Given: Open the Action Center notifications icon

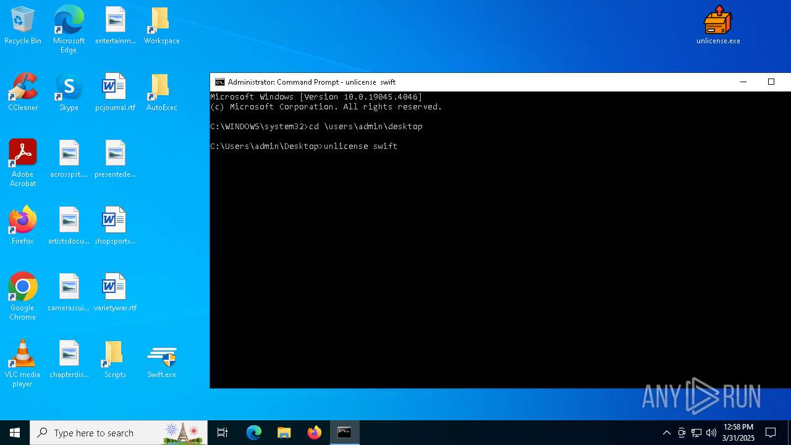Looking at the screenshot, I should click(x=771, y=433).
